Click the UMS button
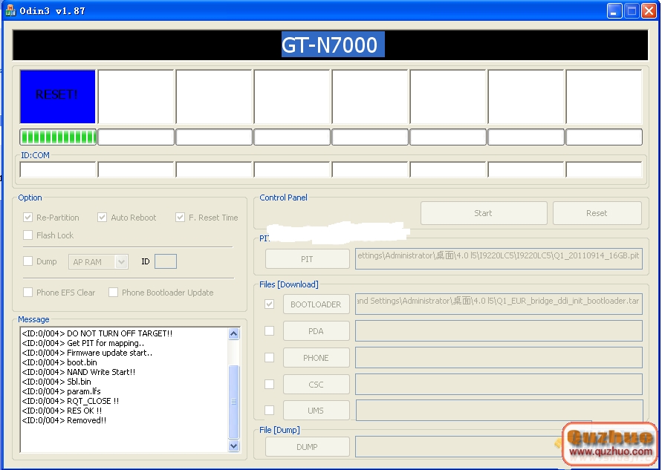 (316, 410)
